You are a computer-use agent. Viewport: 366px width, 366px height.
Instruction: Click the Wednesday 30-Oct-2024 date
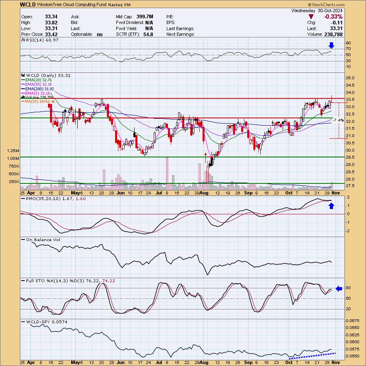click(x=317, y=11)
